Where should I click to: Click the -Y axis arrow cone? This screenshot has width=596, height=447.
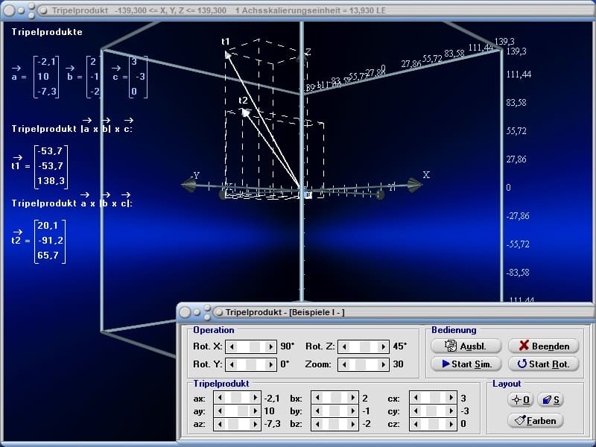pyautogui.click(x=189, y=185)
